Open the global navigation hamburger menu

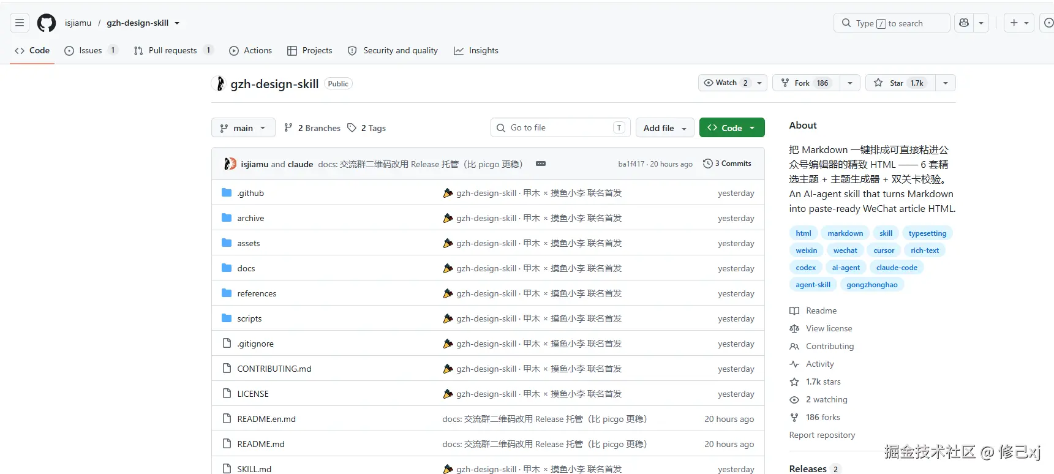click(x=20, y=23)
